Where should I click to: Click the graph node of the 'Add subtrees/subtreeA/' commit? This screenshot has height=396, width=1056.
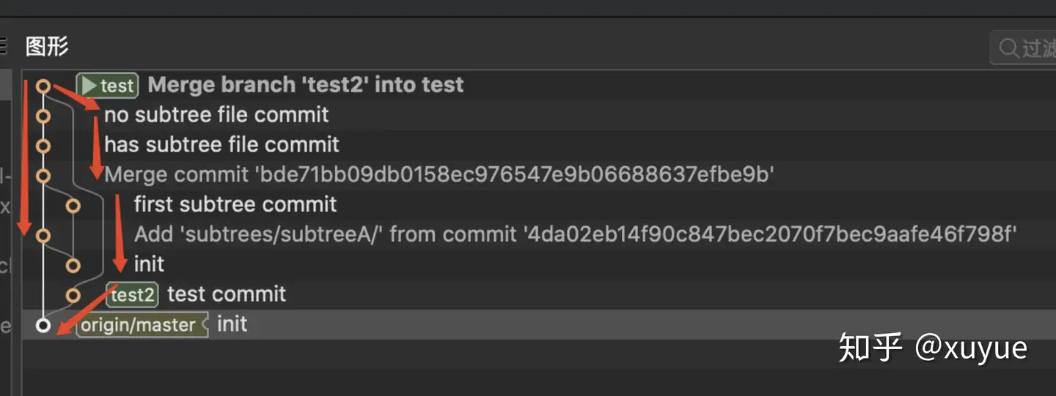click(x=43, y=235)
